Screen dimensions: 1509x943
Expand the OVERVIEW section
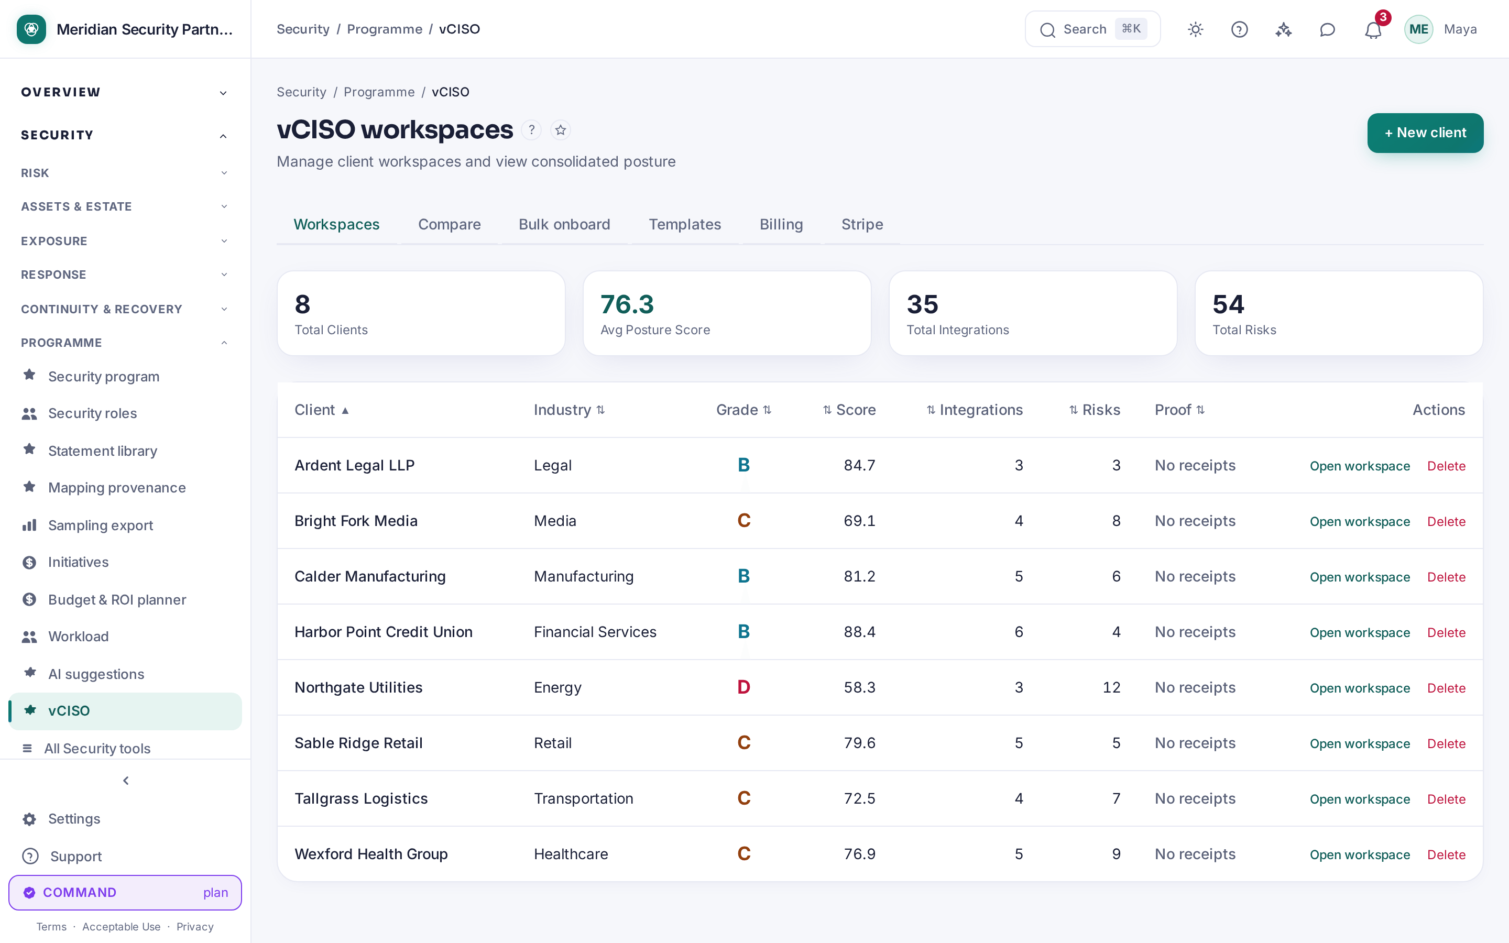tap(125, 92)
